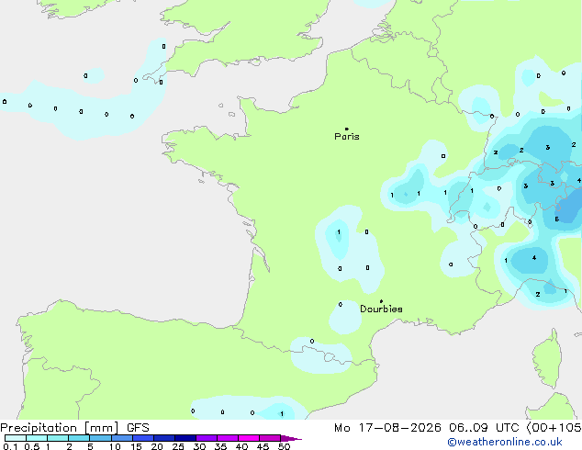Click the Dourbies location marker dot
The image size is (582, 450).
pos(381,301)
